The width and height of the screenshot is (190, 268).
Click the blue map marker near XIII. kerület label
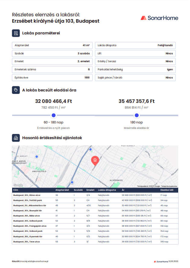[37, 157]
